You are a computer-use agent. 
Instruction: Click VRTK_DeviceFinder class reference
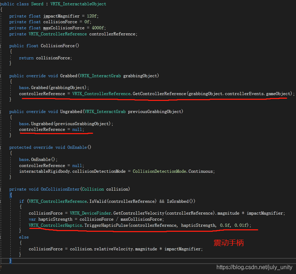point(91,213)
